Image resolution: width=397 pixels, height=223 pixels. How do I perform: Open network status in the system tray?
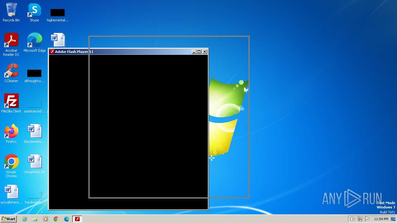(x=360, y=219)
